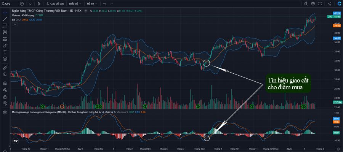
Task: Select the trend line drawing tool
Action: pyautogui.click(x=5, y=19)
